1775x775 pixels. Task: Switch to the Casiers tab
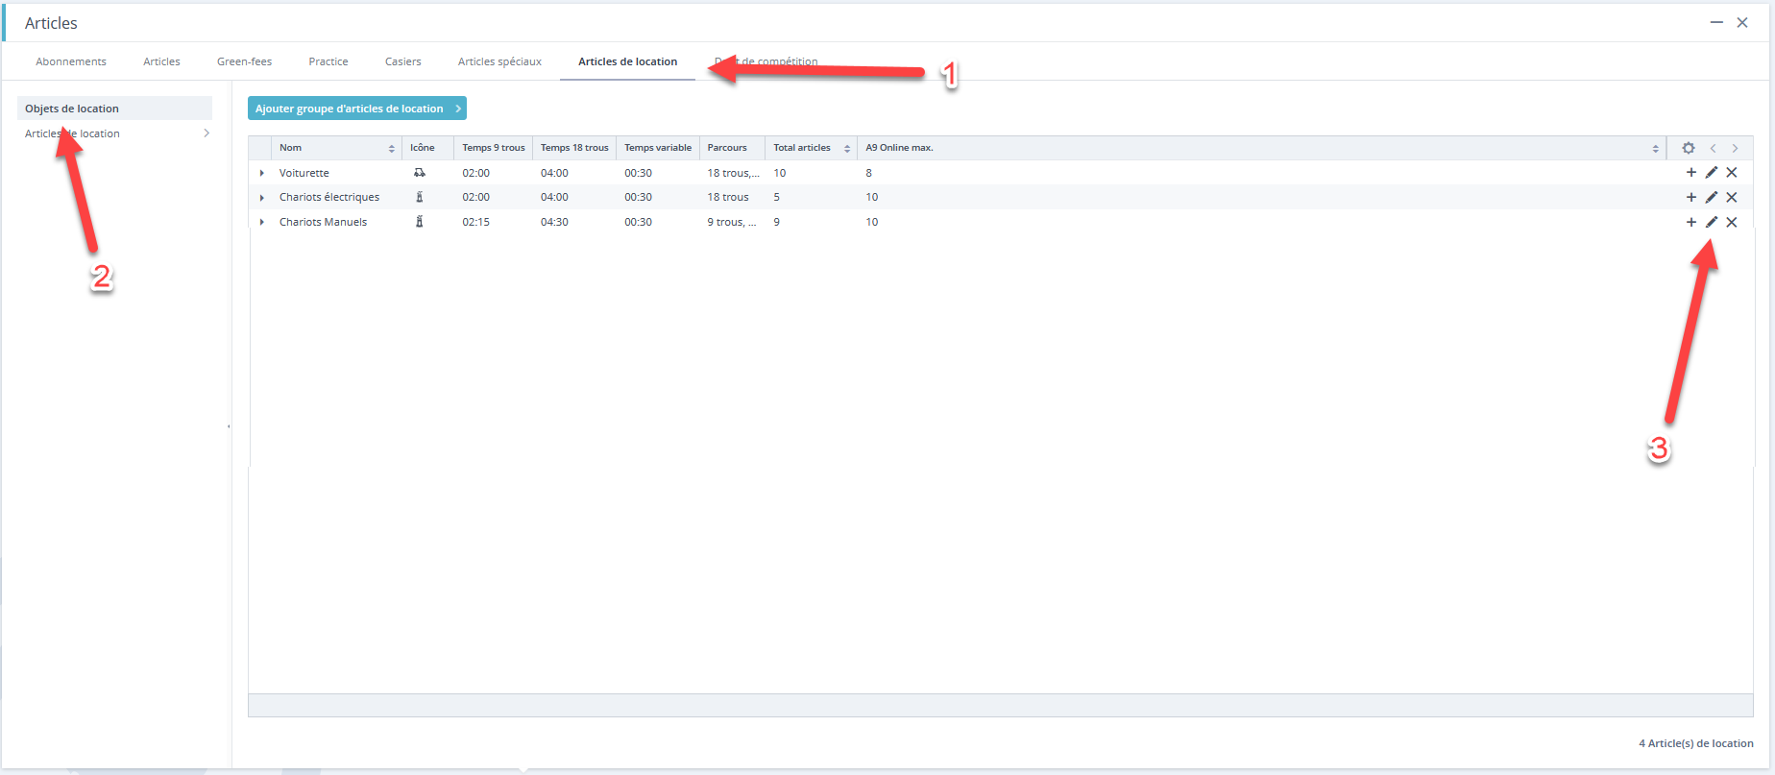click(x=403, y=61)
